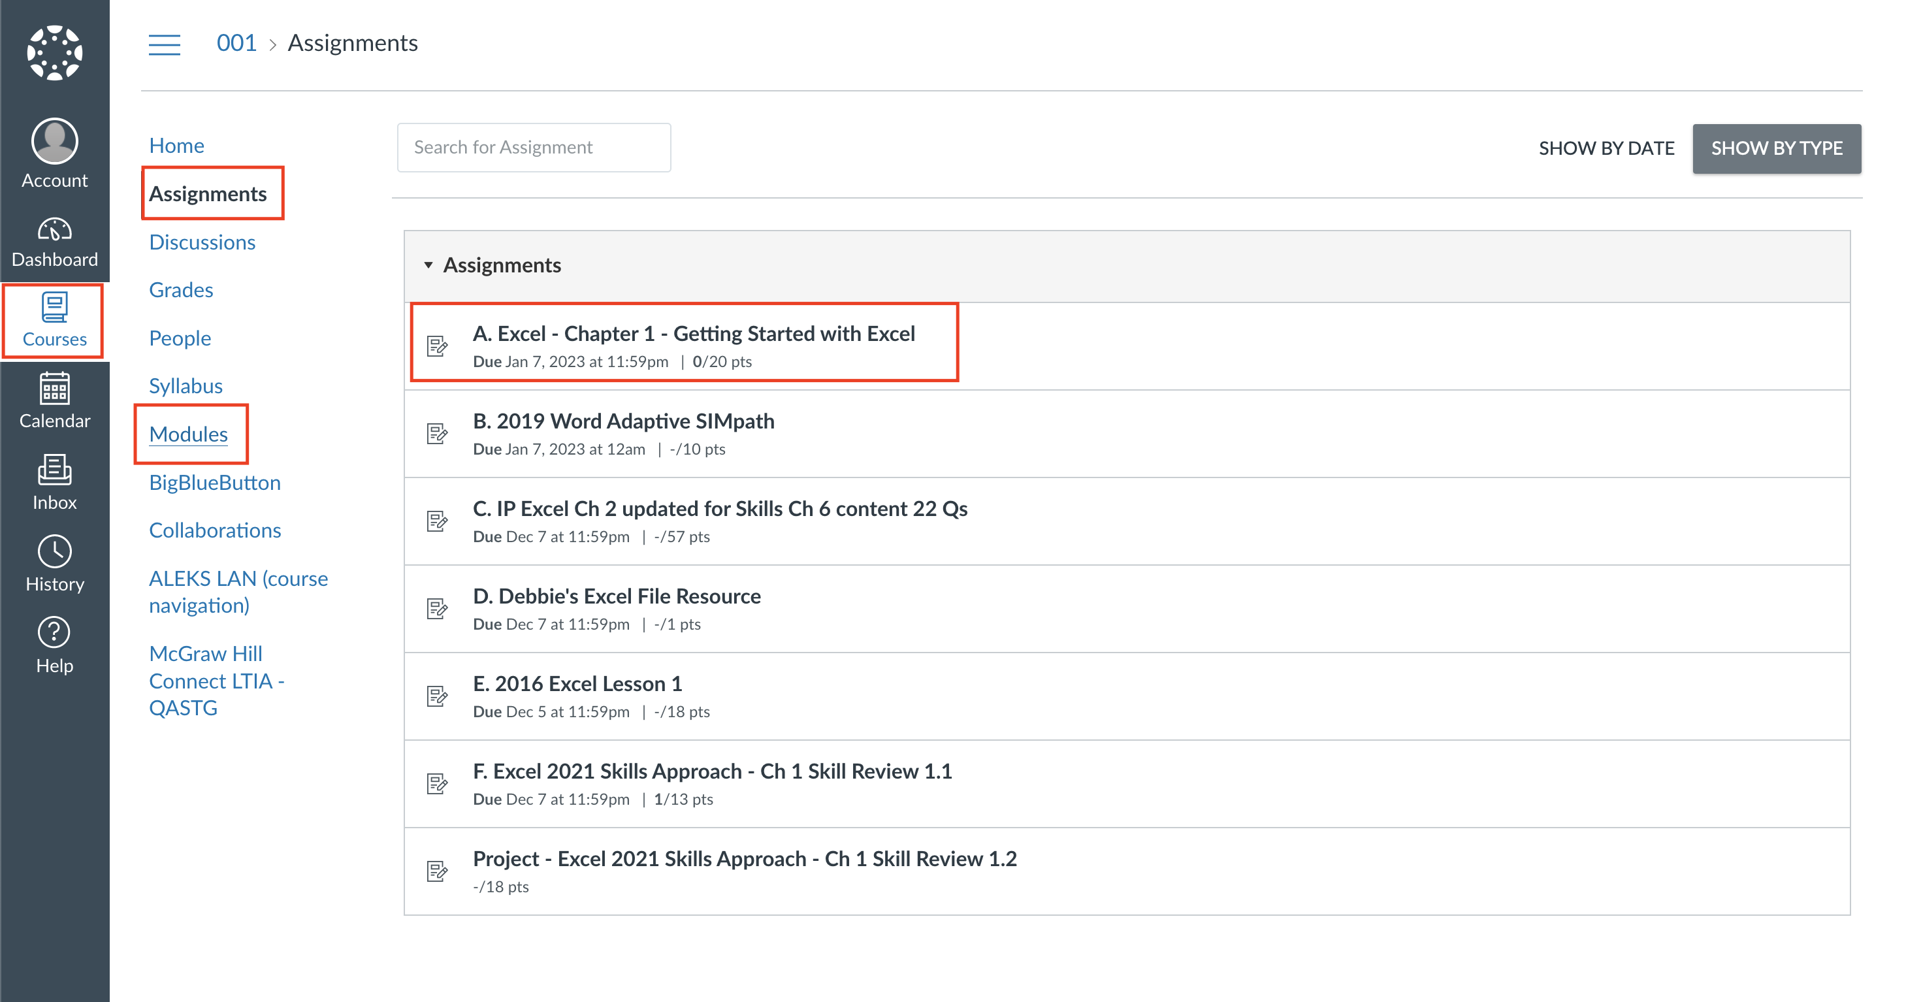This screenshot has height=1002, width=1906.
Task: Select the Show By Type toggle
Action: click(1776, 148)
